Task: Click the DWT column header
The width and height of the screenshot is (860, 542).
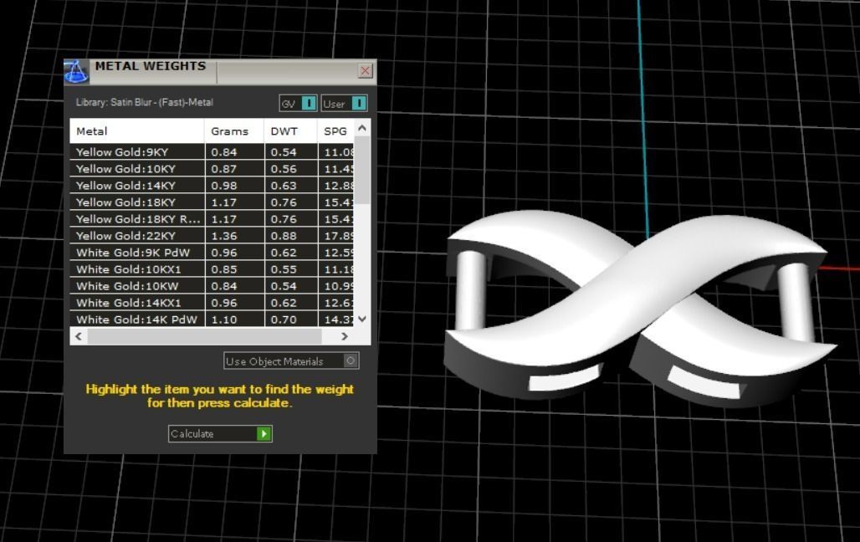Action: point(290,131)
